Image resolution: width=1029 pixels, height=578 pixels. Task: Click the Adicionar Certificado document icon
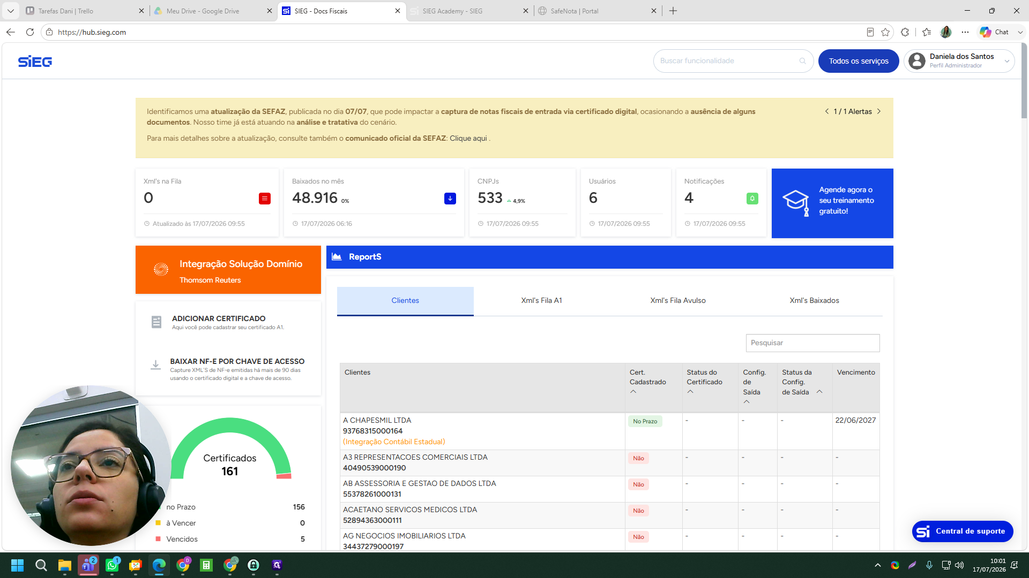tap(156, 322)
